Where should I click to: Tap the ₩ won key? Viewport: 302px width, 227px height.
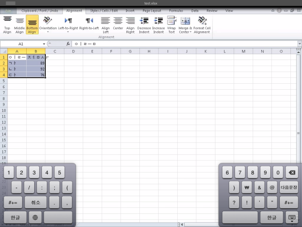[247, 188]
